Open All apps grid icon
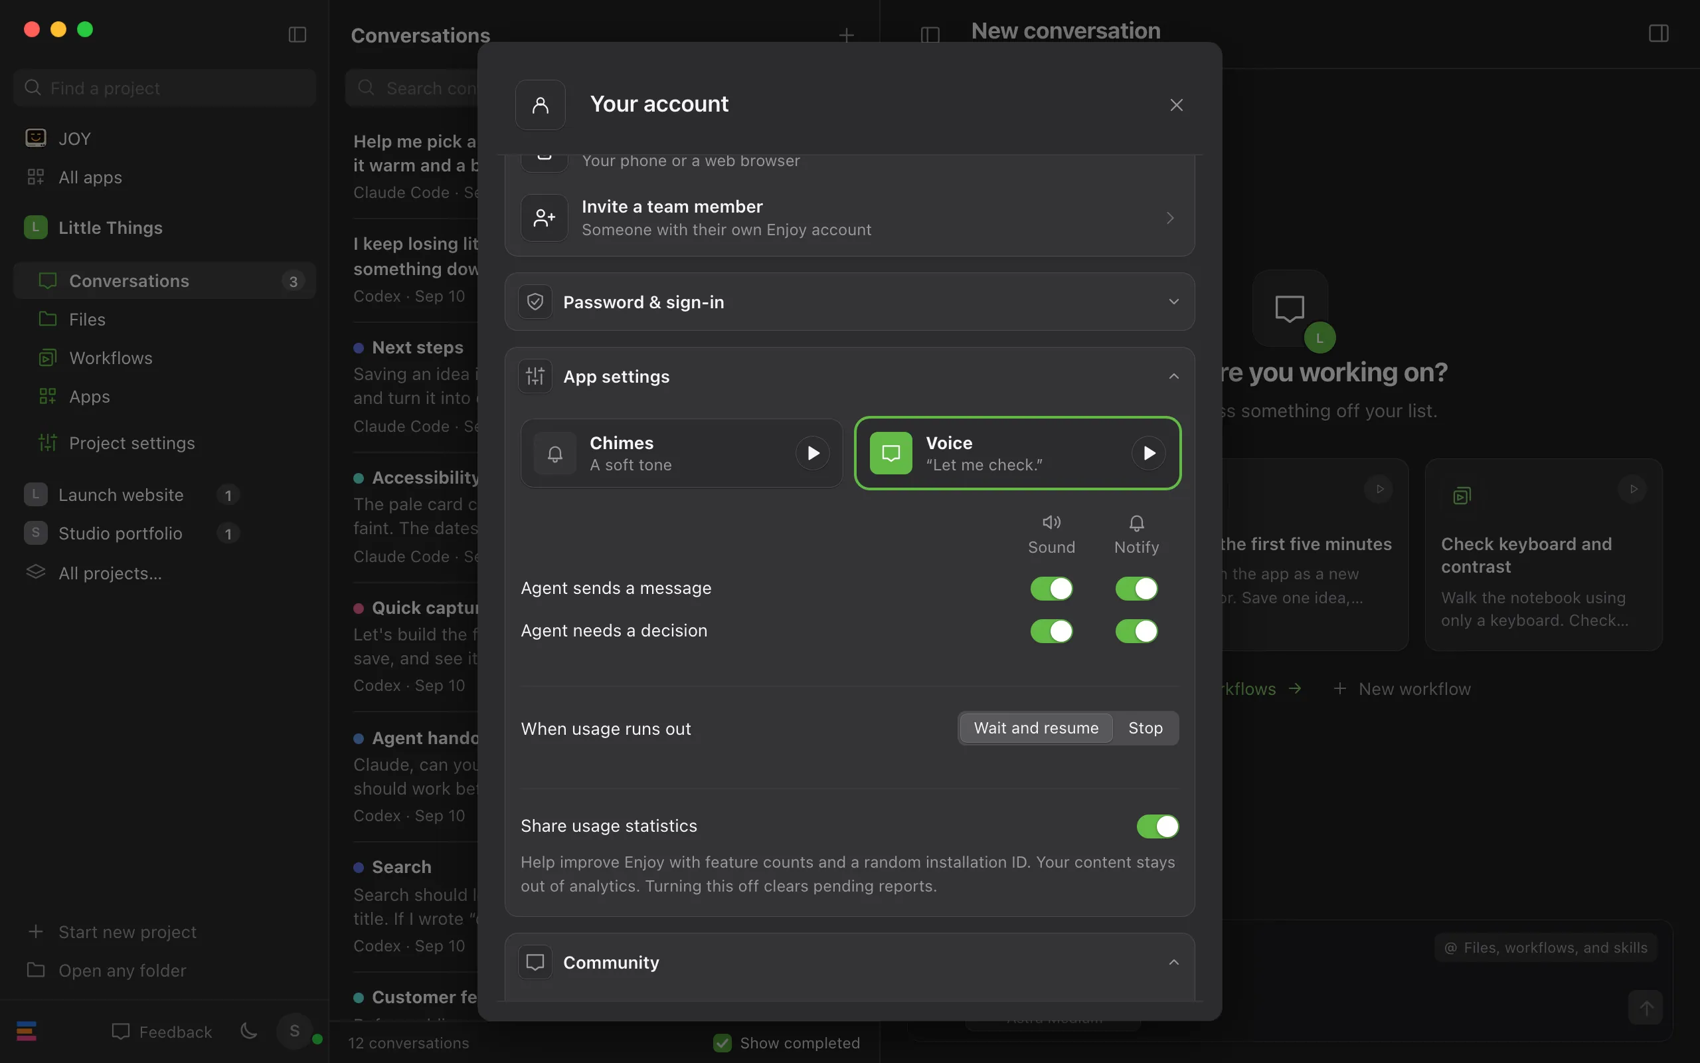 click(x=35, y=177)
